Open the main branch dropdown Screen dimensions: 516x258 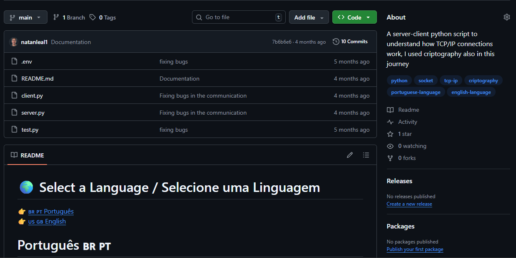25,17
